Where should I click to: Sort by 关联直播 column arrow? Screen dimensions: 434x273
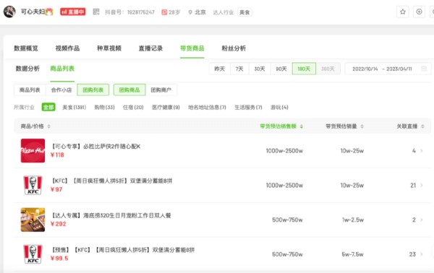tap(422, 126)
